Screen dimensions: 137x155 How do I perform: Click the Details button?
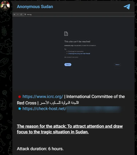coord(117,65)
